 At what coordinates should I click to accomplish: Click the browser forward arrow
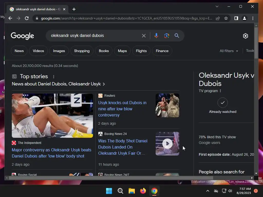click(x=18, y=18)
